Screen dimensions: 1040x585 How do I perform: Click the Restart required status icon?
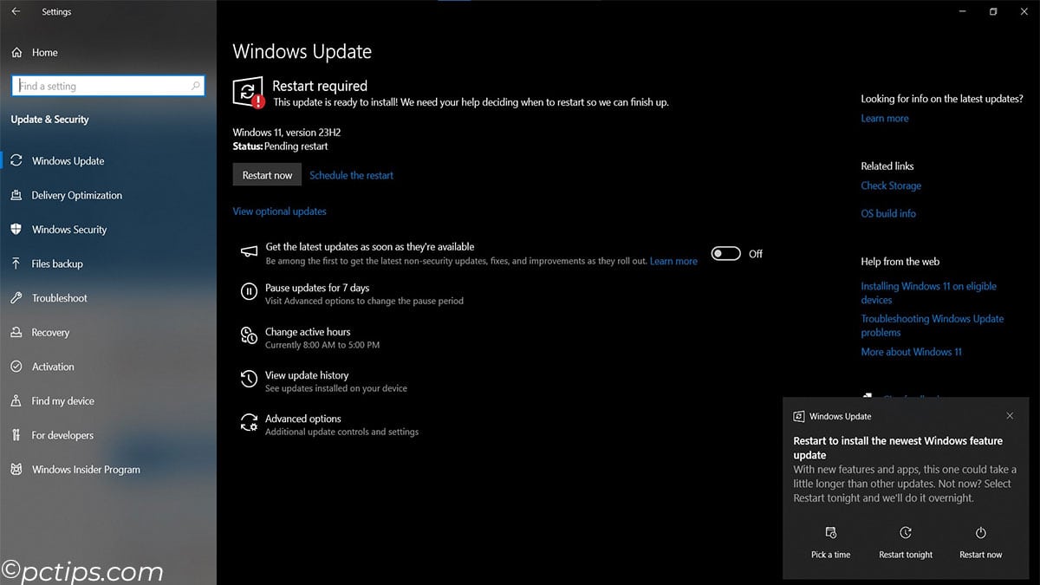(249, 92)
